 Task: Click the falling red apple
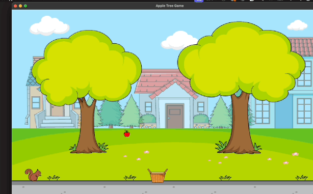click(x=127, y=133)
